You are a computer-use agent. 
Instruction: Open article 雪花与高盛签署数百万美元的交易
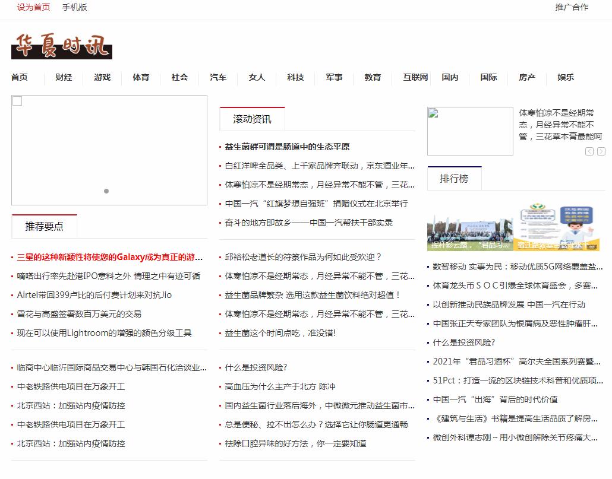[79, 314]
